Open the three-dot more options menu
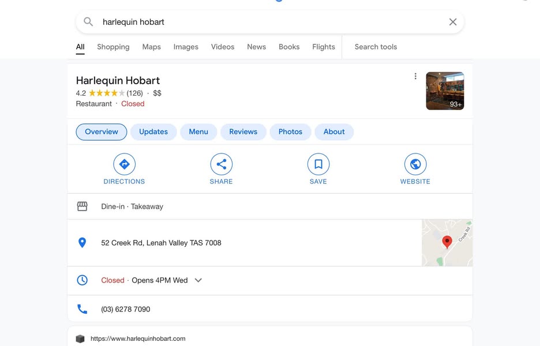 pos(415,76)
